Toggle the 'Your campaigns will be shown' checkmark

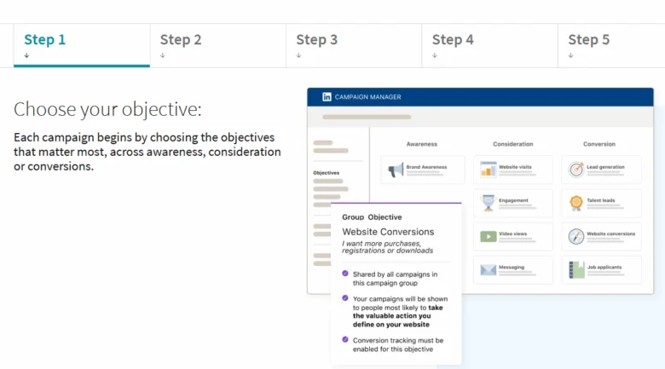tap(344, 298)
